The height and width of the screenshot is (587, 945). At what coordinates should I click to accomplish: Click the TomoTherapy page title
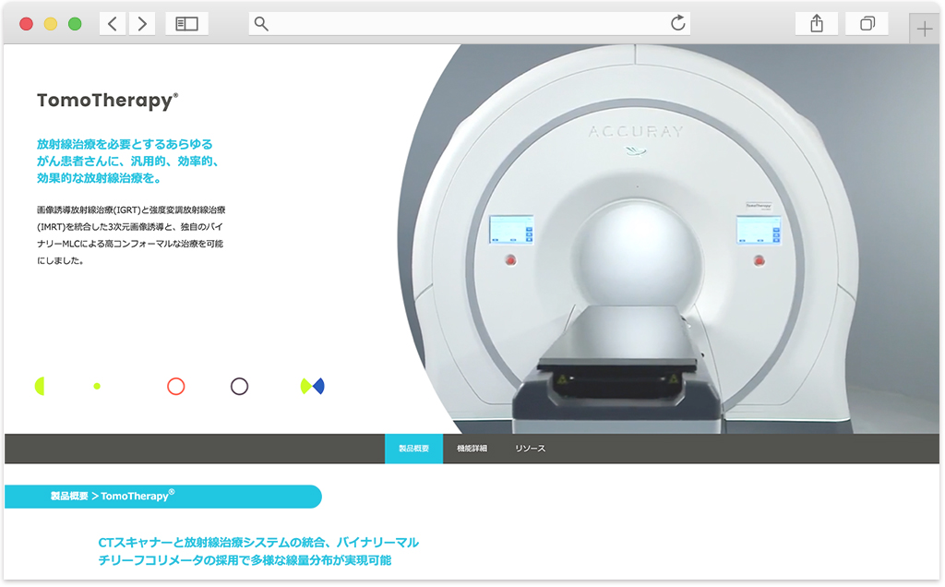point(107,102)
